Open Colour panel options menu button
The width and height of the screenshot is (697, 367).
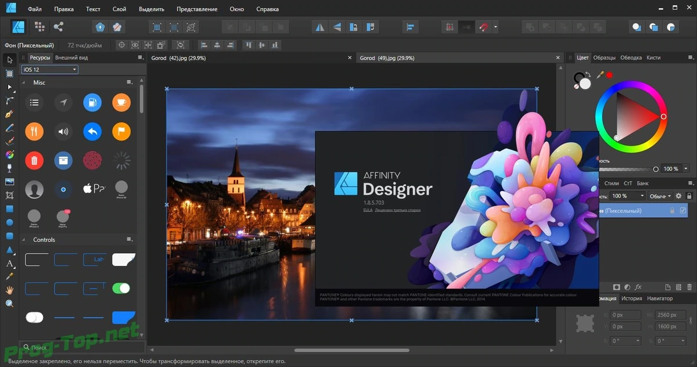pos(689,57)
